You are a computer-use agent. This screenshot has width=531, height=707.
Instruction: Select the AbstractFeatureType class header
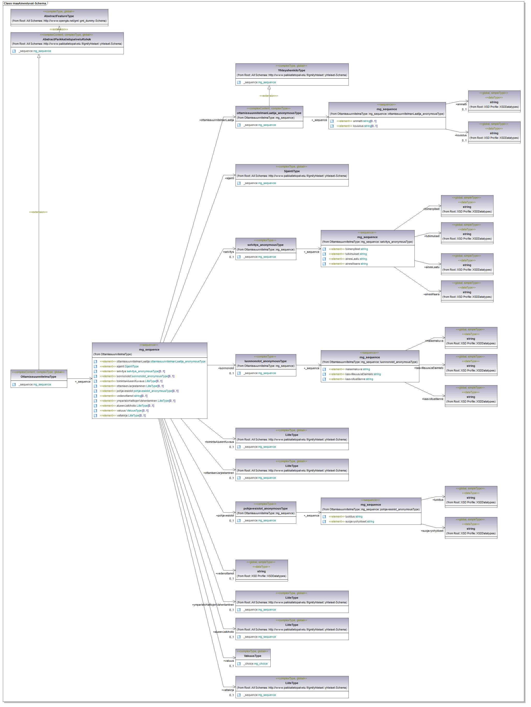(x=59, y=16)
